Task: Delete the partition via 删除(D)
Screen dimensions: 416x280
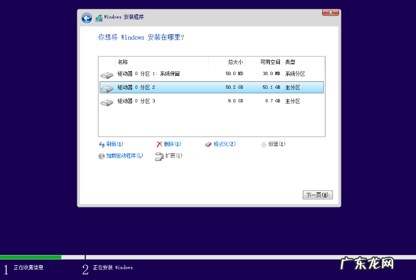Action: tap(172, 144)
